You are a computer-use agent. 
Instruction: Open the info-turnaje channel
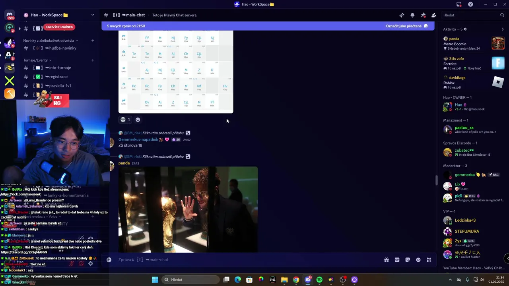point(59,68)
